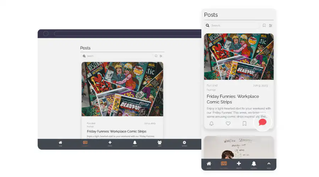The width and height of the screenshot is (319, 177).
Task: Click the desktop post excerpt starting 'Enjoy a light-hearted'
Action: tap(121, 136)
